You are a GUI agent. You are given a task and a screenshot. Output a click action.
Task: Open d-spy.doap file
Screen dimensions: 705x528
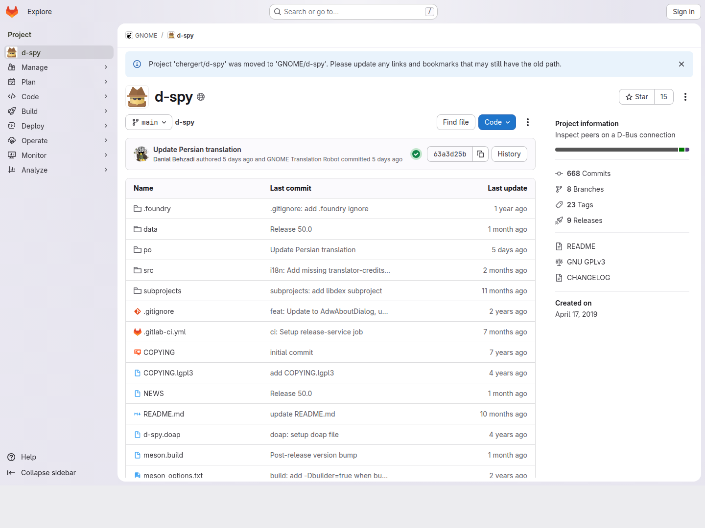162,435
